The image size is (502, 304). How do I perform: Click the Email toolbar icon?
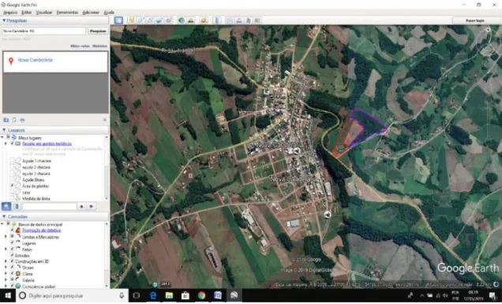click(230, 20)
